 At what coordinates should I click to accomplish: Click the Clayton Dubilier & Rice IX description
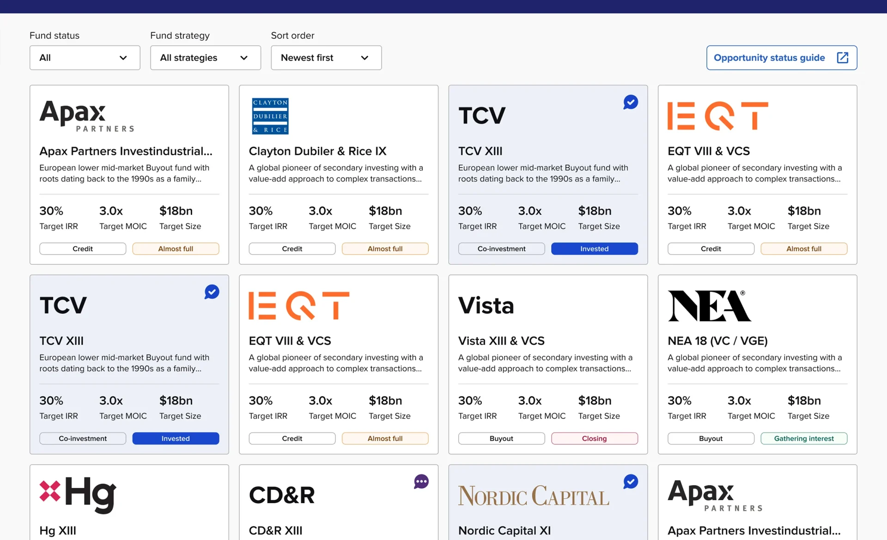336,173
